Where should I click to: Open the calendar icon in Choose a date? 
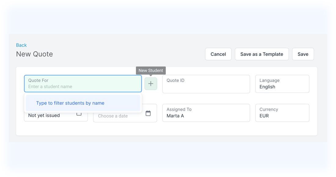[x=148, y=113]
